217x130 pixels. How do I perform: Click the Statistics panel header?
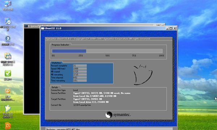(56, 63)
